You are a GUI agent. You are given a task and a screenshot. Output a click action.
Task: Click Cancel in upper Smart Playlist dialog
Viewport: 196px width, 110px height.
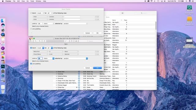pos(88,33)
